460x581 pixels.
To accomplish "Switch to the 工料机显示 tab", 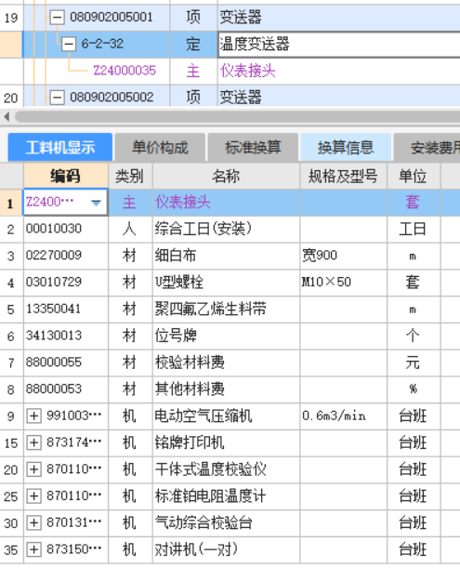I will coord(60,148).
